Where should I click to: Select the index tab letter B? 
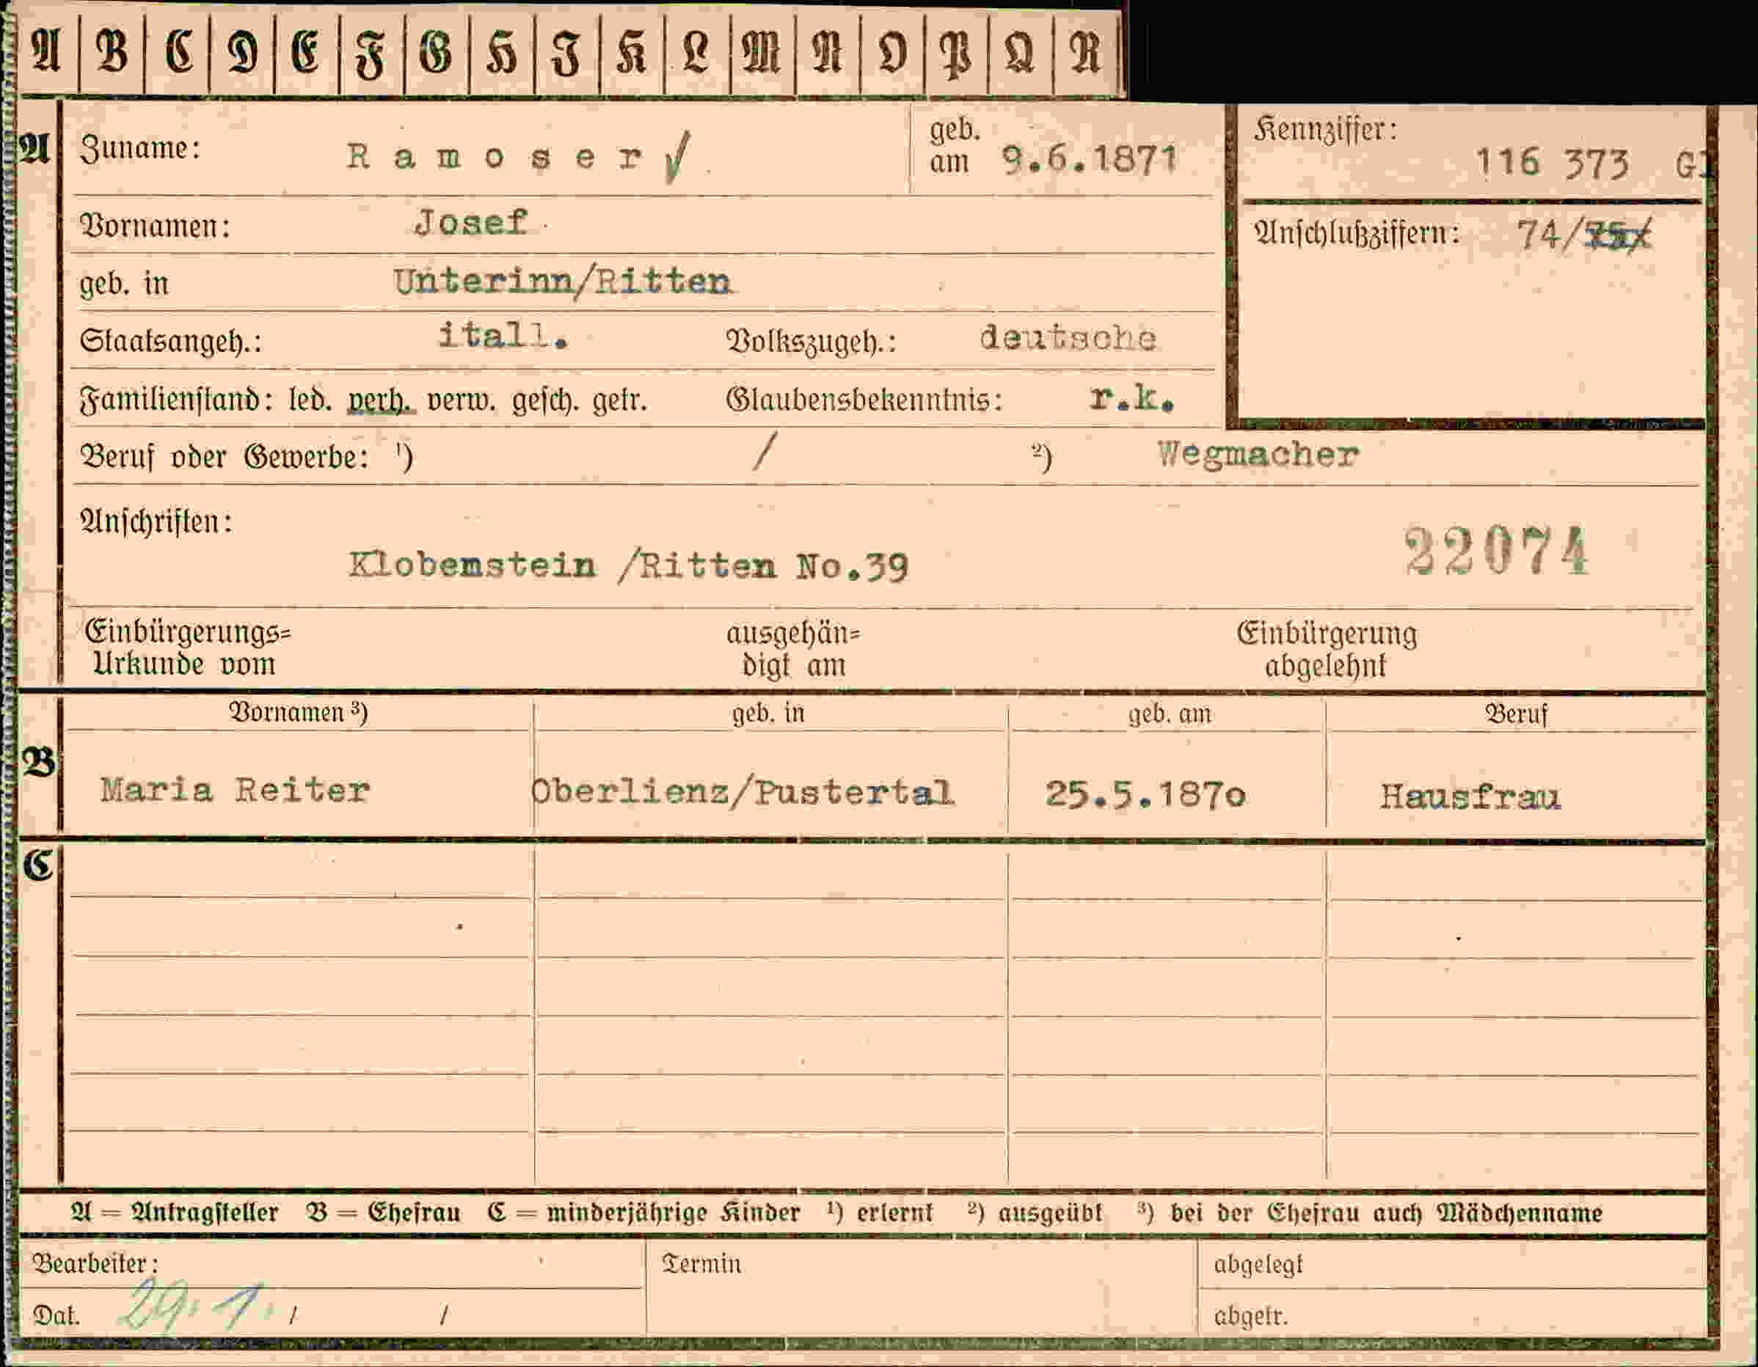pos(112,53)
